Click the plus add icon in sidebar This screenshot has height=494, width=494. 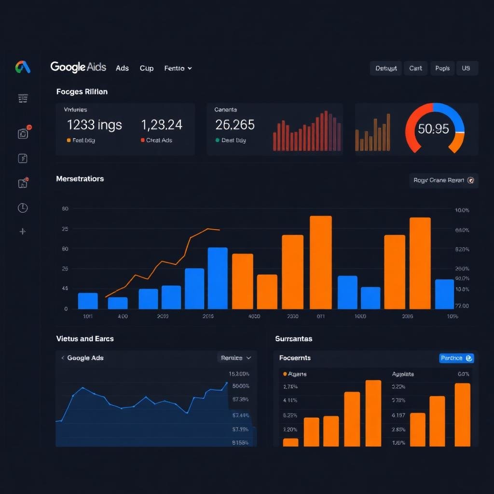click(x=23, y=231)
